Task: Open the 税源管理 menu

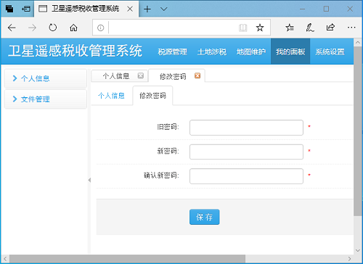Action: click(x=172, y=51)
